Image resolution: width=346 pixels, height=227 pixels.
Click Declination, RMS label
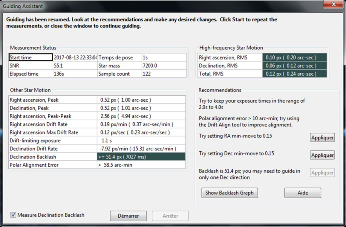click(x=230, y=65)
